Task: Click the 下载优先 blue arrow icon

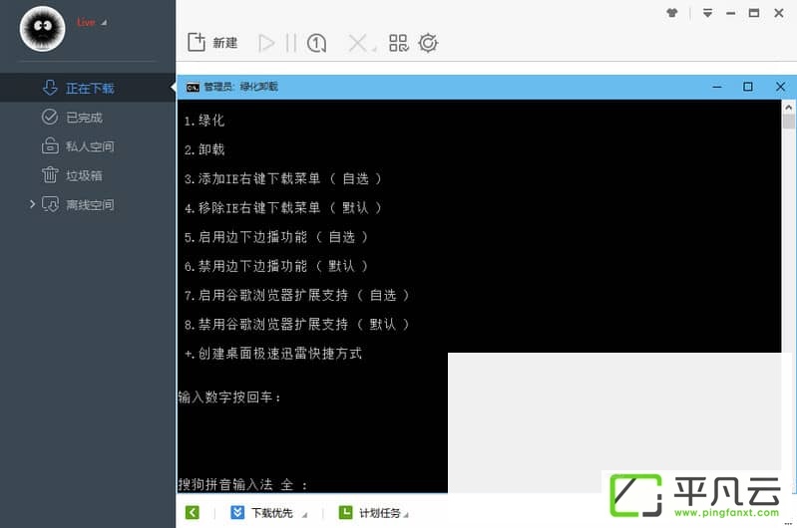Action: [x=237, y=513]
